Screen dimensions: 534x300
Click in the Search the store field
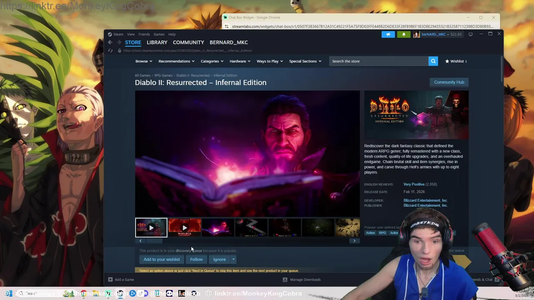click(379, 61)
